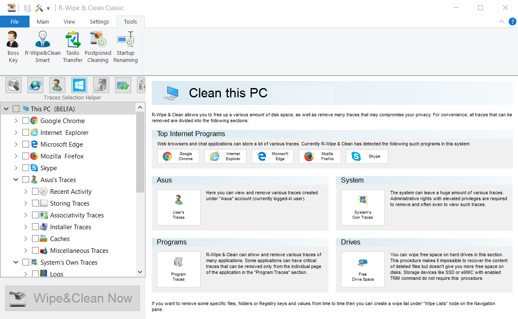Viewport: 518px width, 319px height.
Task: Expand the Storing Traces node
Action: [x=26, y=203]
